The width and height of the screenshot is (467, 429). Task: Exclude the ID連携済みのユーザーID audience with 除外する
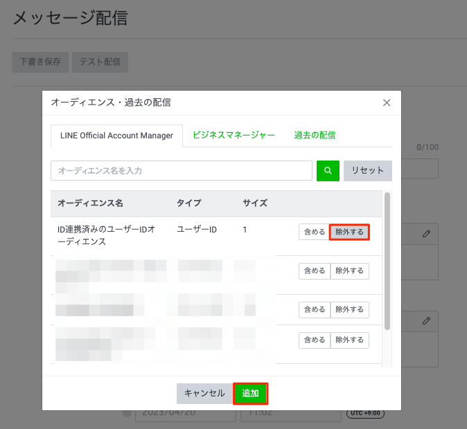[x=349, y=232]
